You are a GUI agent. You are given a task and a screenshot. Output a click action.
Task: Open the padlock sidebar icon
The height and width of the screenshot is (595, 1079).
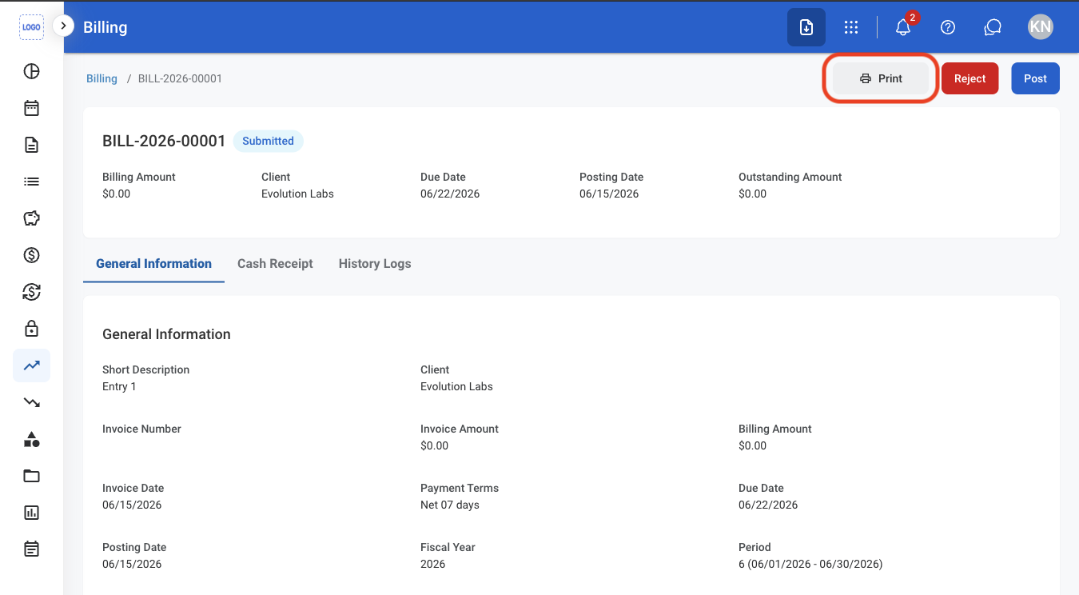point(31,329)
